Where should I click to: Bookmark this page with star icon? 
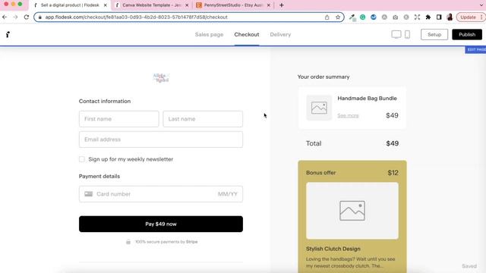pos(338,17)
